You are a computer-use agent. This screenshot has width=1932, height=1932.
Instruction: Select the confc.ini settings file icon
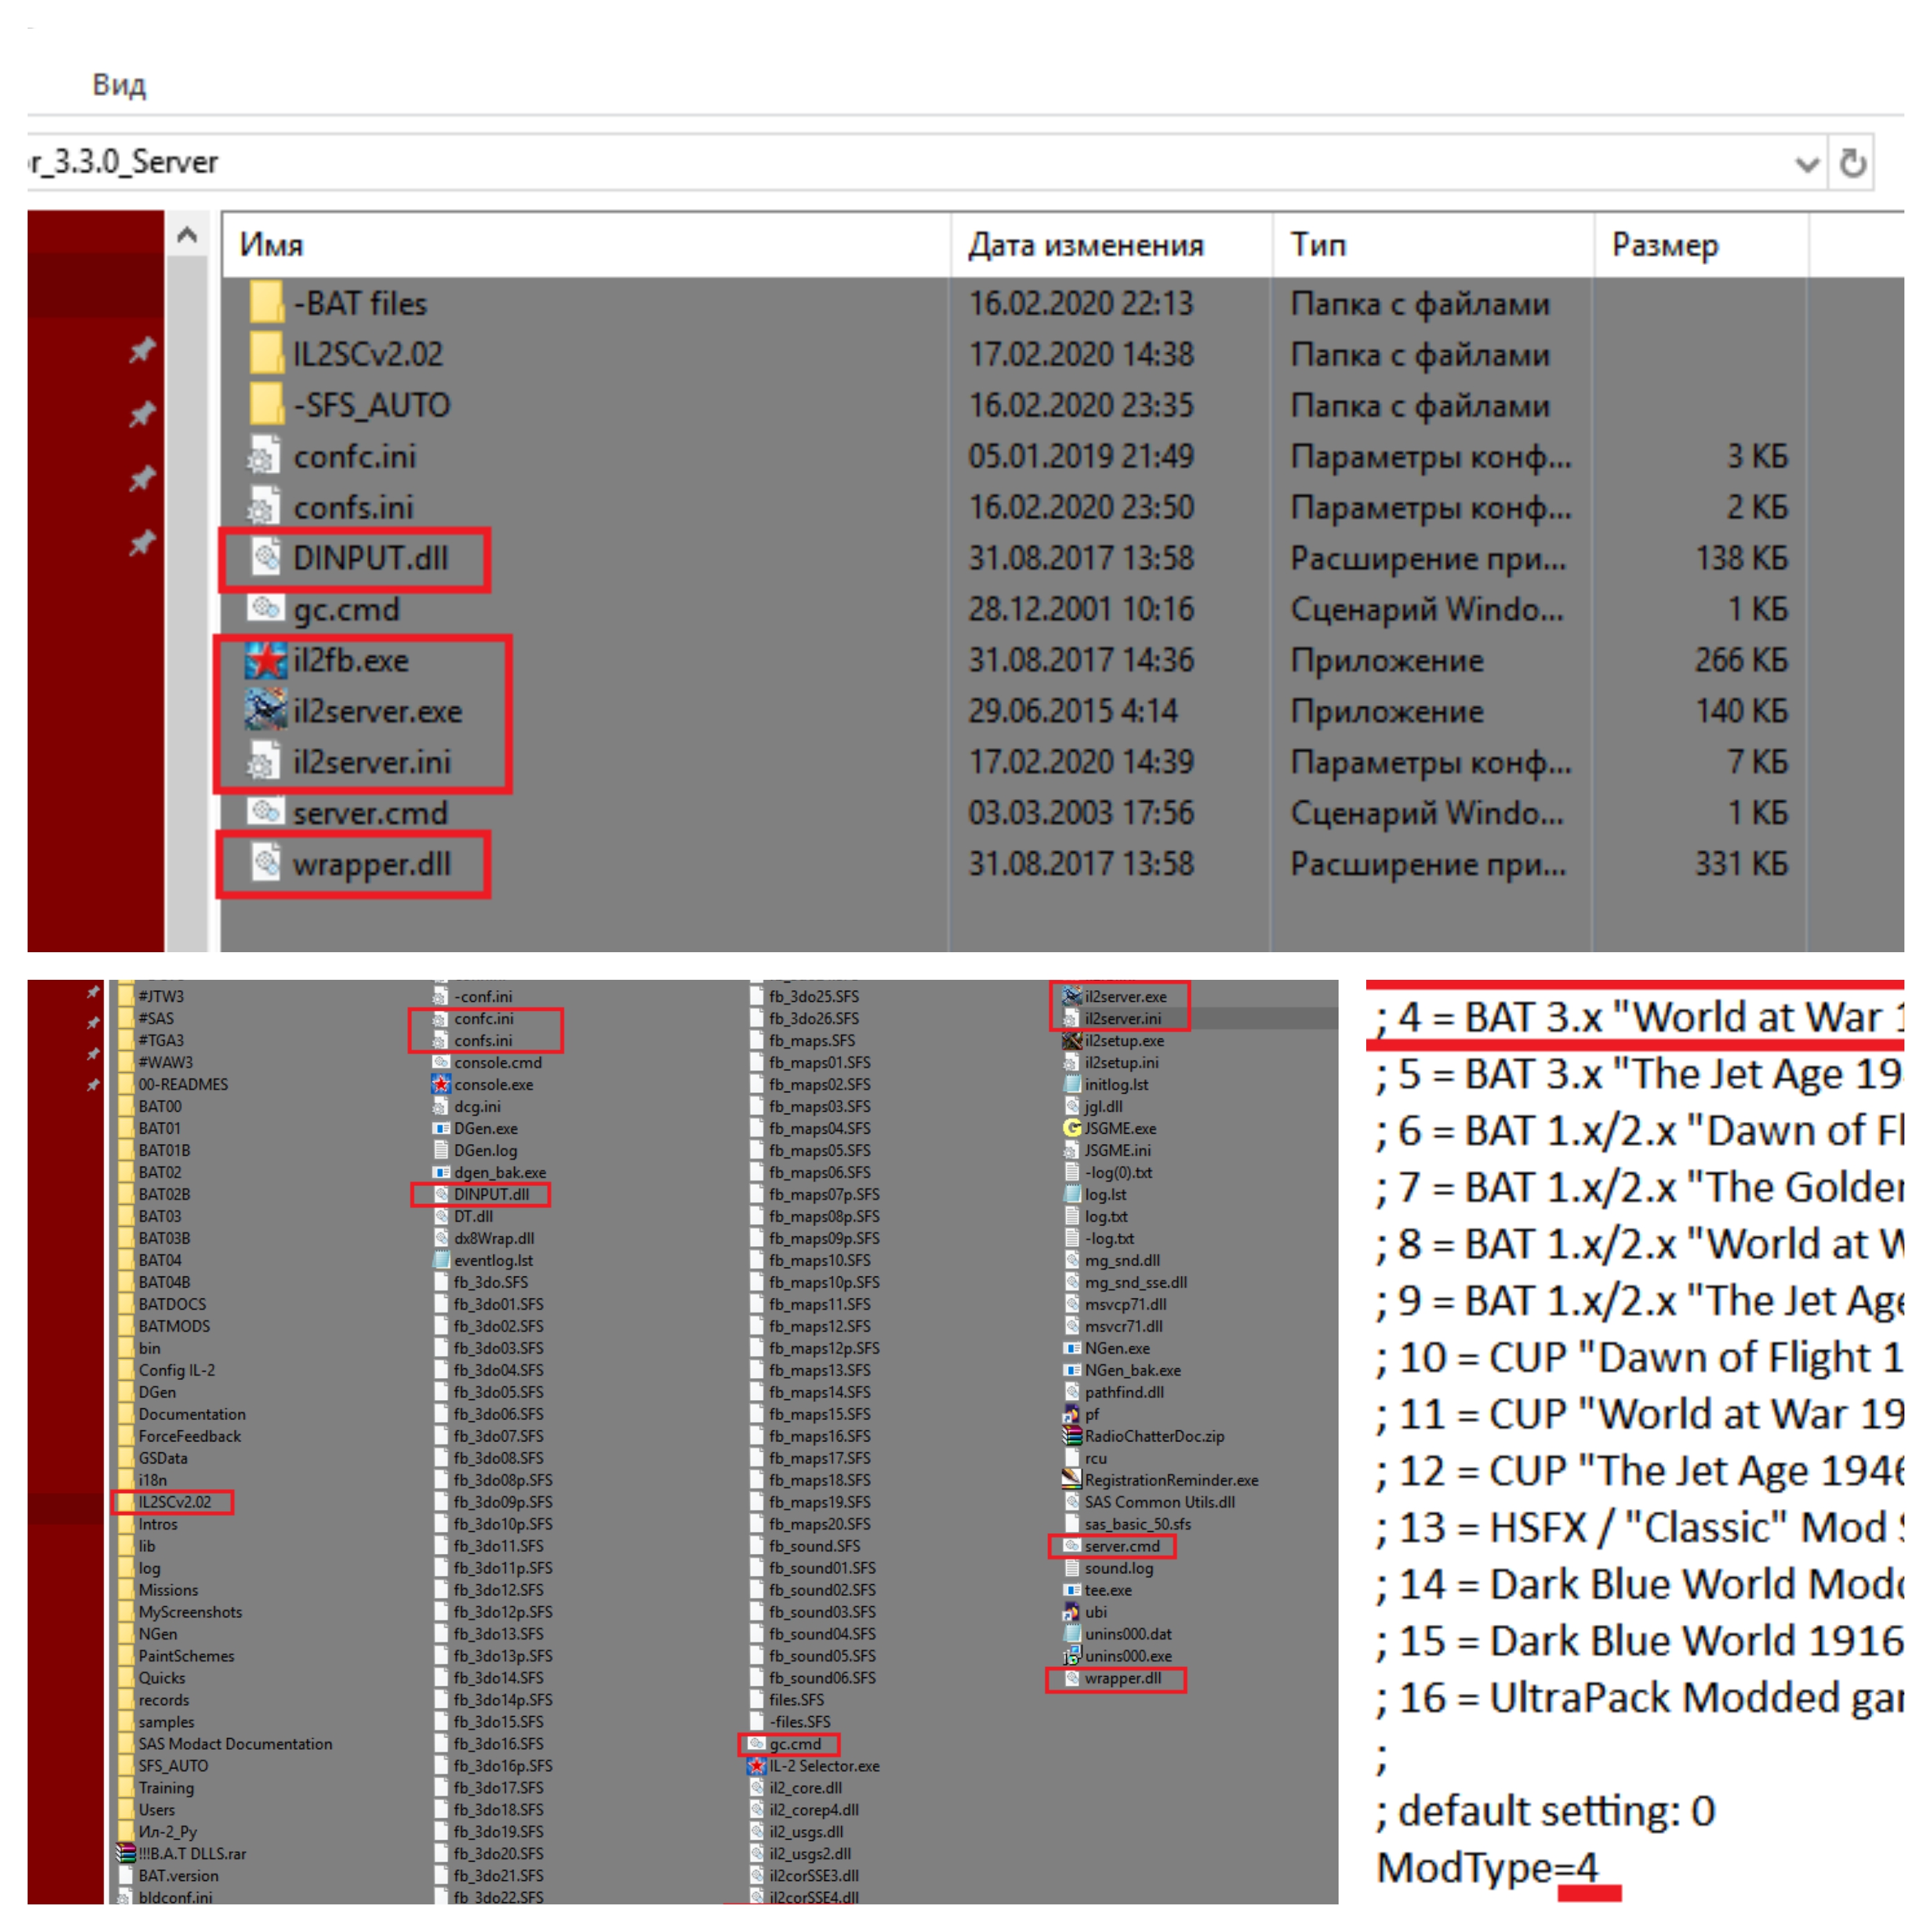pos(263,456)
